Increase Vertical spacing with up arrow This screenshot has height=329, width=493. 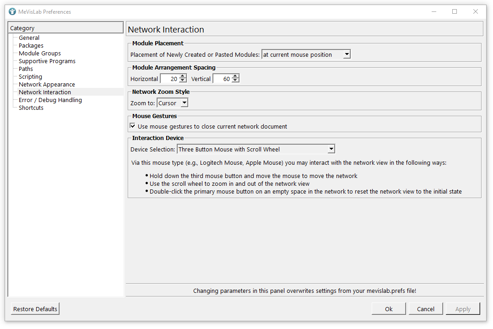pyautogui.click(x=235, y=77)
